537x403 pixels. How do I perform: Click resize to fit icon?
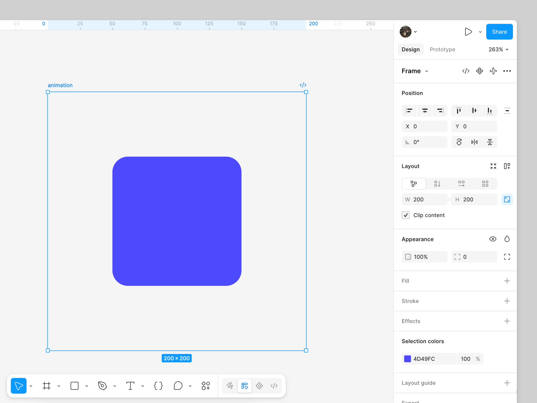click(493, 166)
